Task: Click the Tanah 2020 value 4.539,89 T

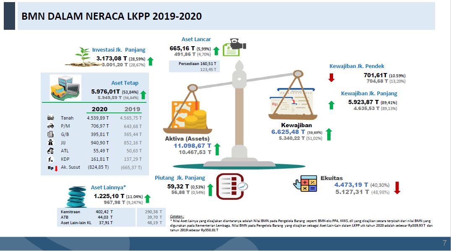Action: (98, 118)
